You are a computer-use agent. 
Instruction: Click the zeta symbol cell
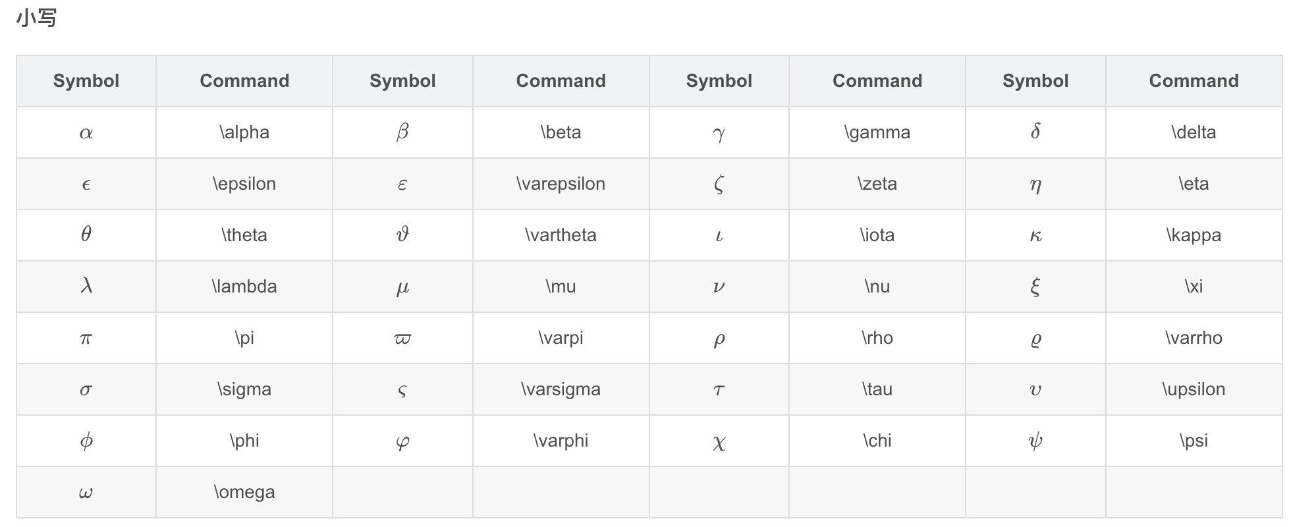[719, 184]
